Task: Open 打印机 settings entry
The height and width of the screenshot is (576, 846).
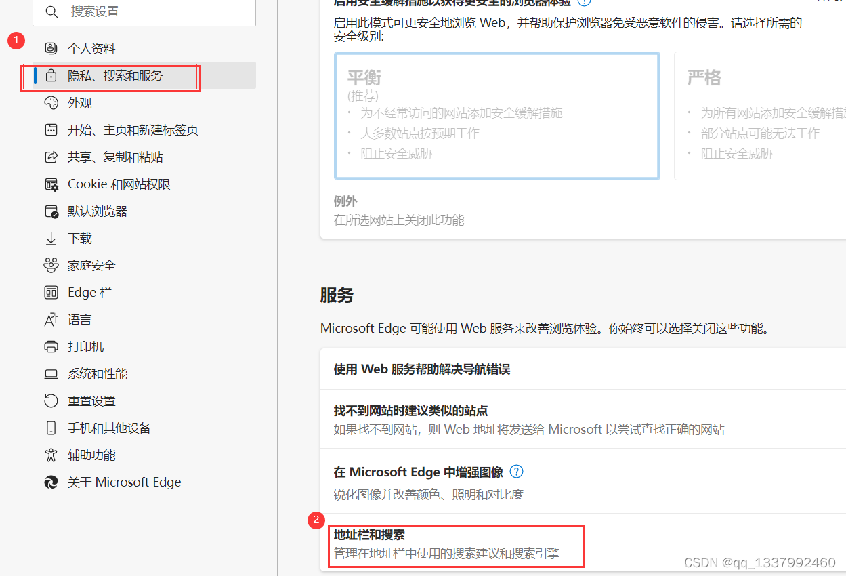Action: (x=86, y=346)
